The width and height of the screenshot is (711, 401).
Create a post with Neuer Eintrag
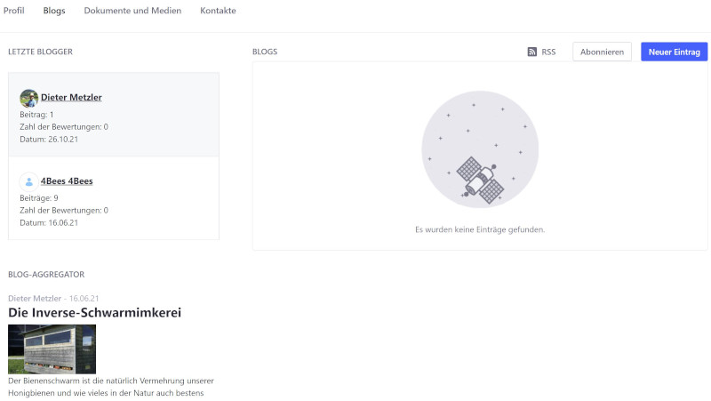pyautogui.click(x=674, y=52)
